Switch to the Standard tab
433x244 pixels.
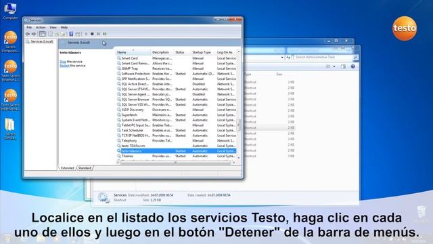coord(85,168)
